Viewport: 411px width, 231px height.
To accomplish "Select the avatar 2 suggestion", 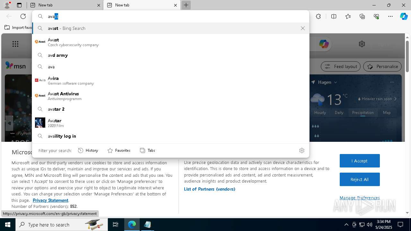I will coord(171,109).
